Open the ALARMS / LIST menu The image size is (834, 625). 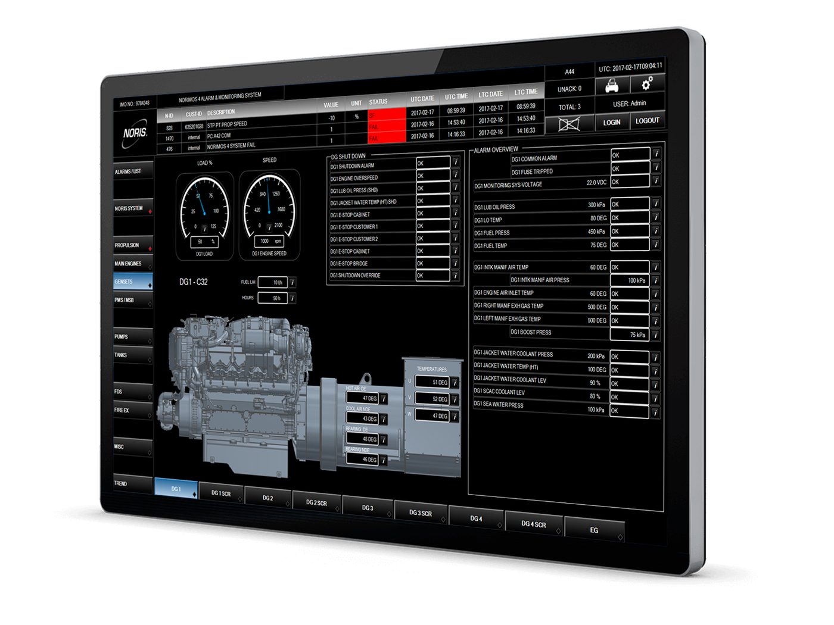coord(133,171)
